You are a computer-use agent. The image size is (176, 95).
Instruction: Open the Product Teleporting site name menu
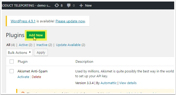click(26, 6)
